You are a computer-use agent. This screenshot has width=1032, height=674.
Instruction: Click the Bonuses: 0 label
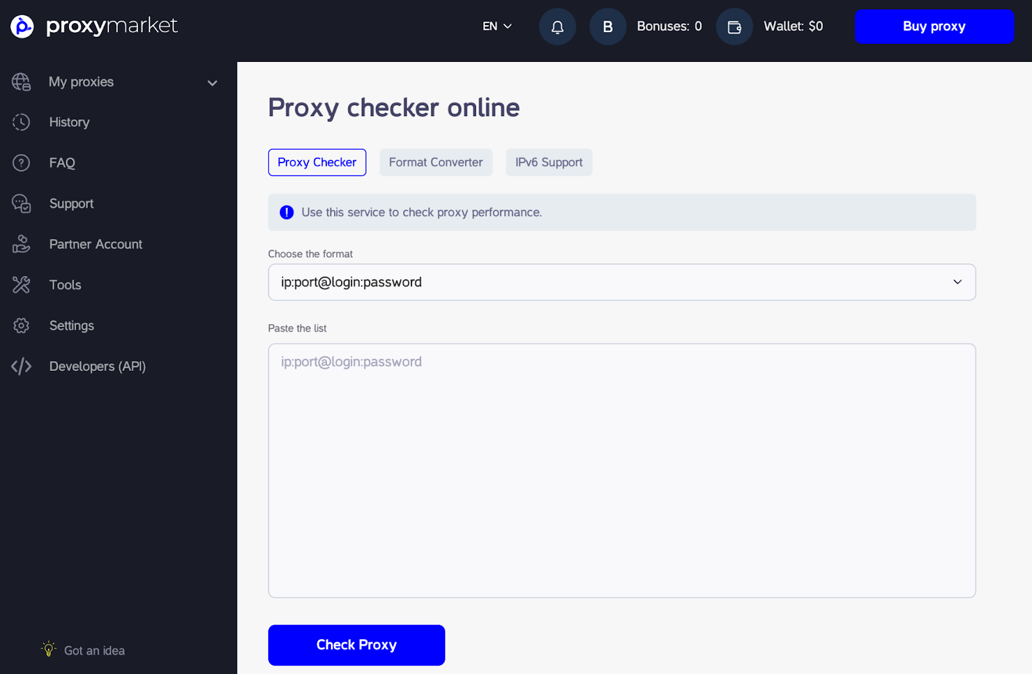pos(670,26)
